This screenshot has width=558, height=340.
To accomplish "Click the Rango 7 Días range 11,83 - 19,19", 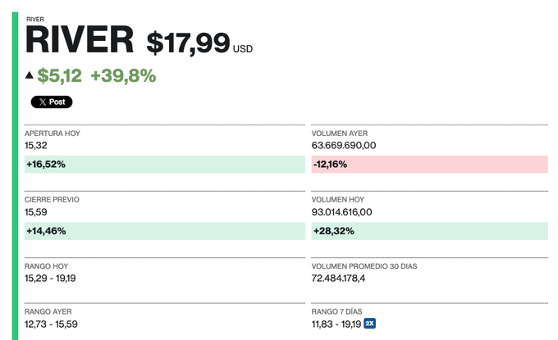I will click(x=336, y=324).
